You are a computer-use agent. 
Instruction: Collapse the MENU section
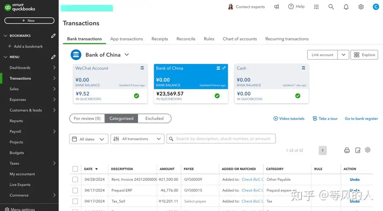tap(5, 57)
